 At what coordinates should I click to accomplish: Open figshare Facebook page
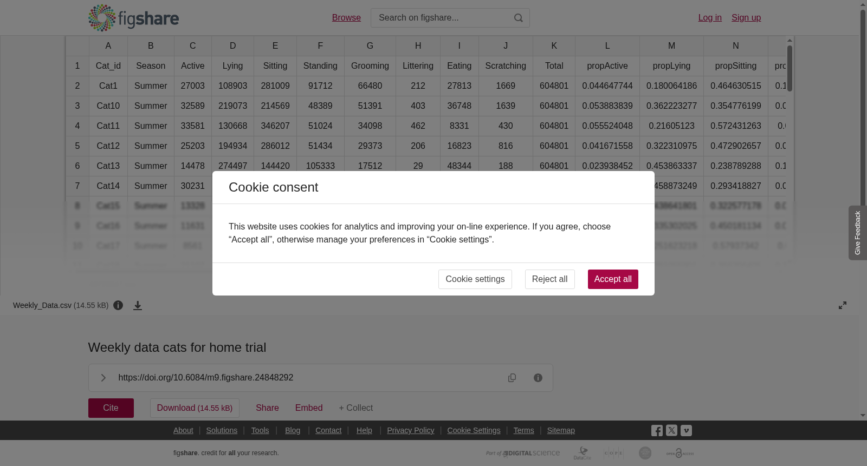click(657, 431)
